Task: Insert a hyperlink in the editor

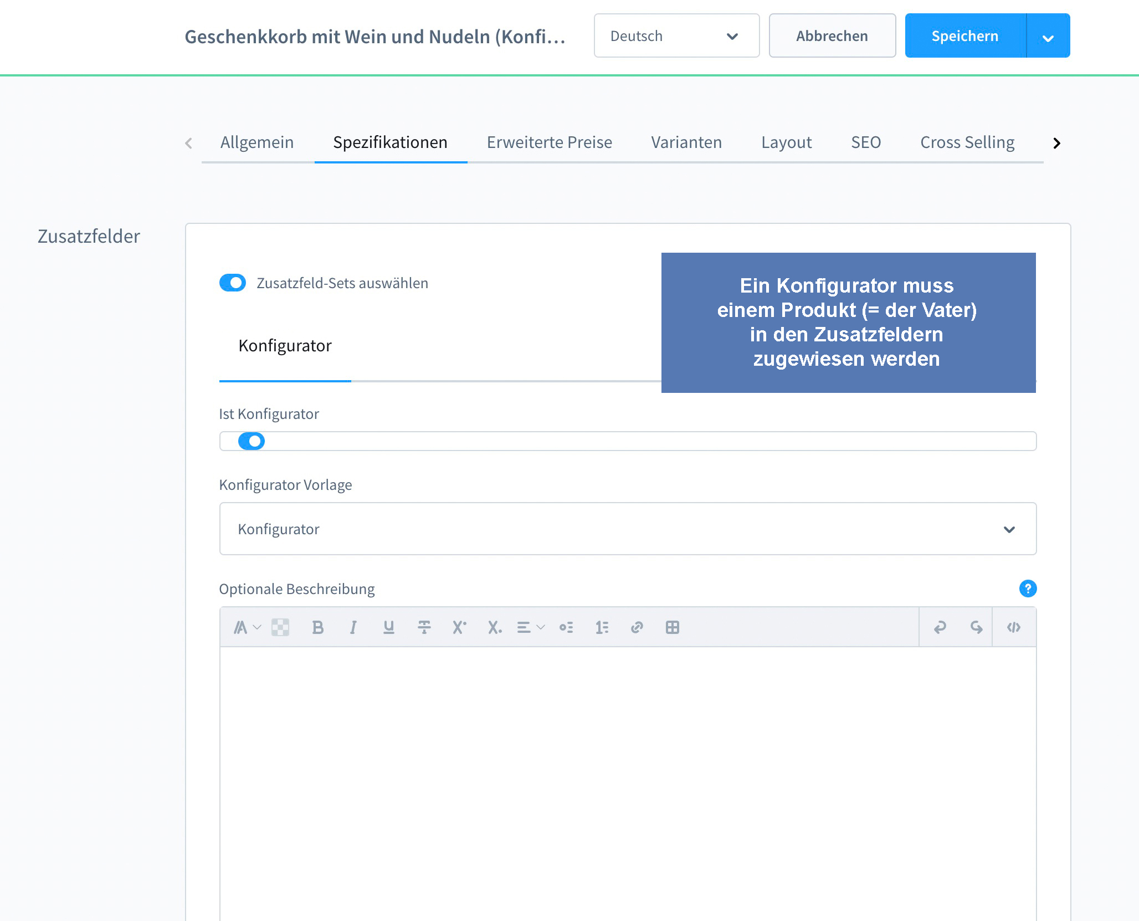Action: pyautogui.click(x=637, y=627)
